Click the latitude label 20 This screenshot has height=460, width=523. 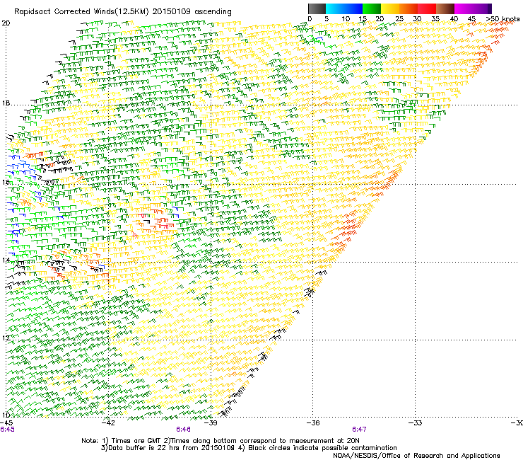click(6, 23)
